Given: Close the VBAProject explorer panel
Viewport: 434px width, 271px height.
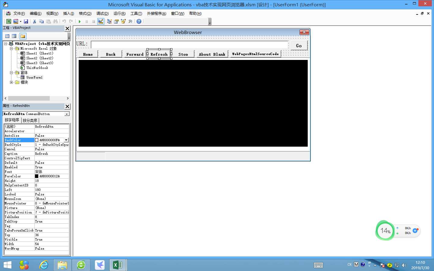Looking at the screenshot, I should (68, 28).
